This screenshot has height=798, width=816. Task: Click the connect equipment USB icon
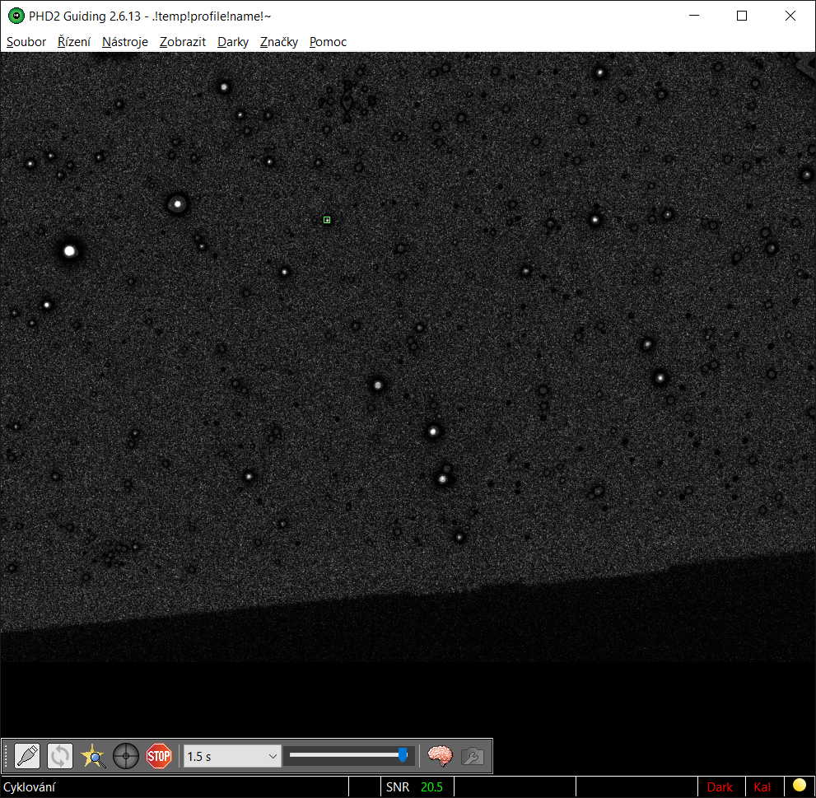click(27, 756)
